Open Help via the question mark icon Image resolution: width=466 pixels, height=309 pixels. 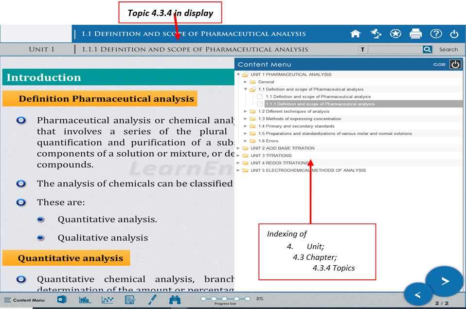pyautogui.click(x=435, y=34)
